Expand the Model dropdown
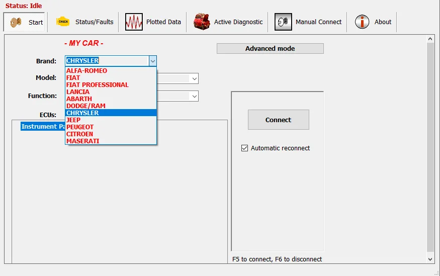Viewport: 440px width, 276px height. [x=195, y=79]
